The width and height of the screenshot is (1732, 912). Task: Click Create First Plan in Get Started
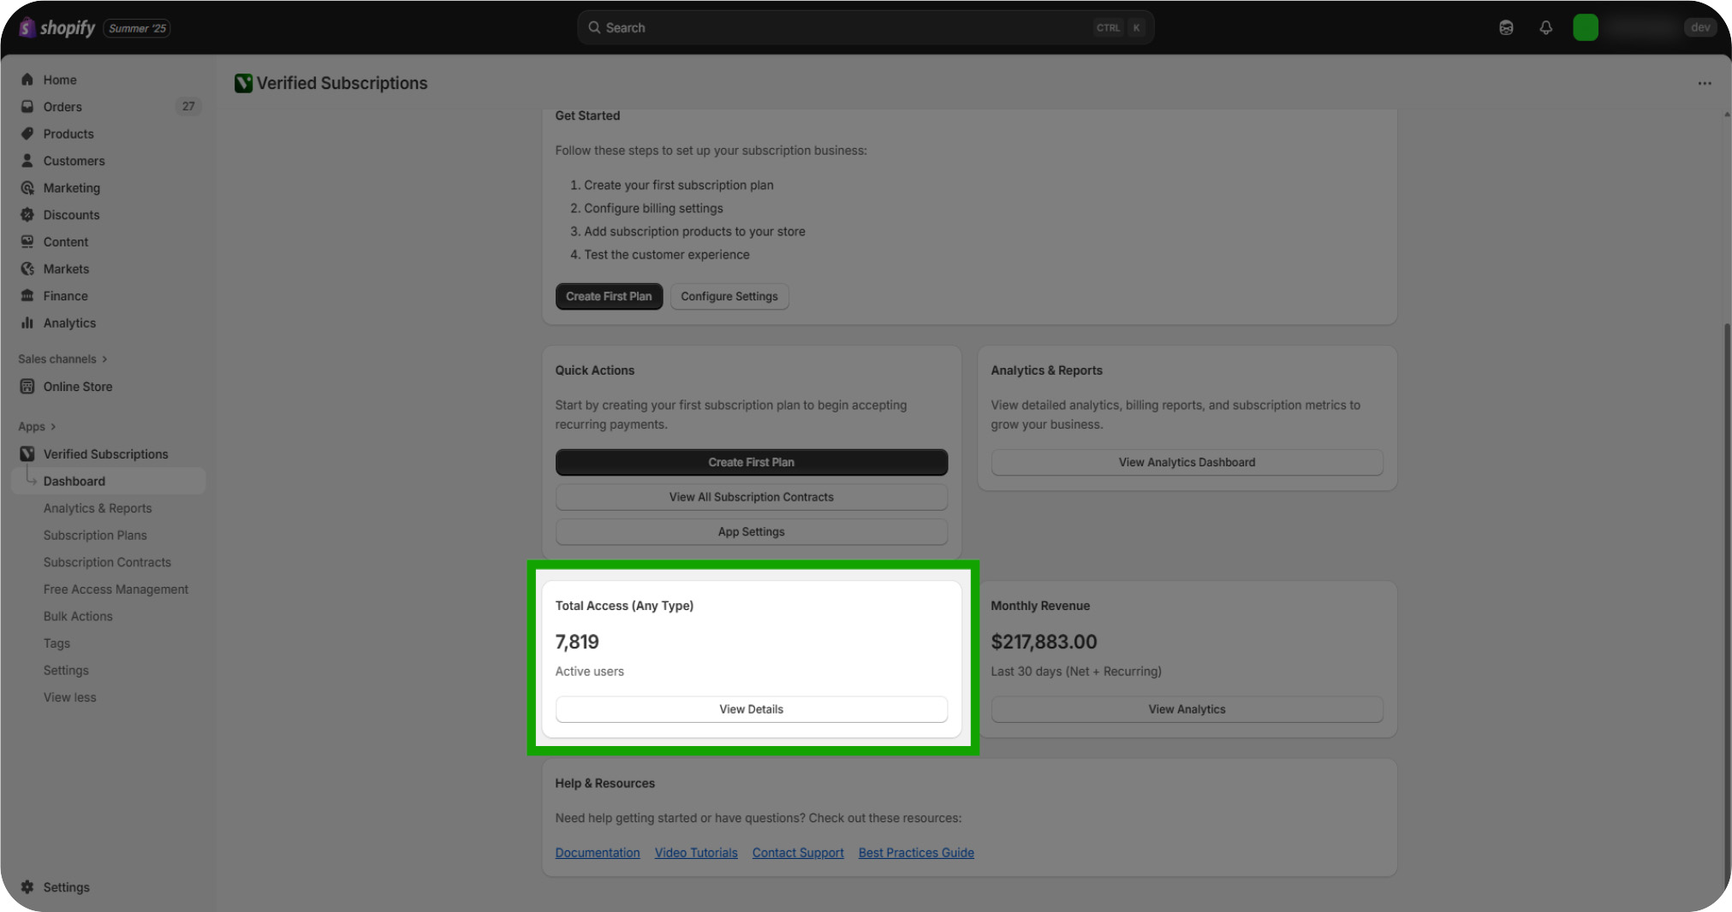tap(609, 296)
